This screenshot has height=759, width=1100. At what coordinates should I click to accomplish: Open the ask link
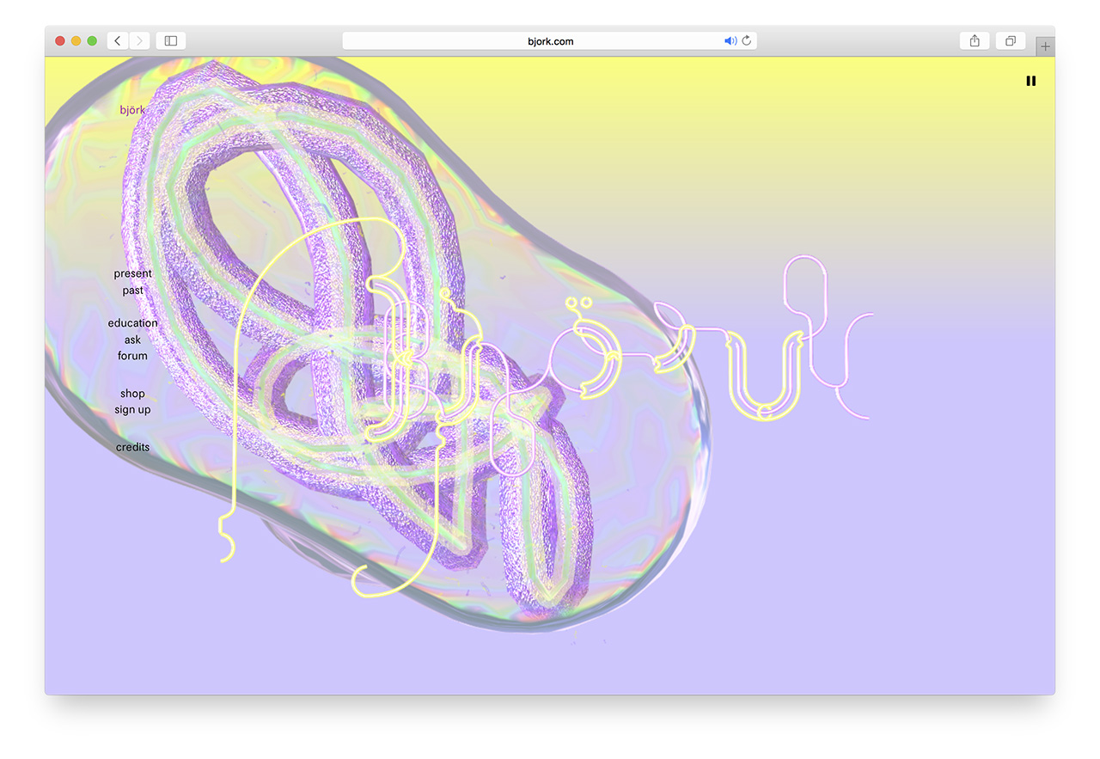point(133,340)
